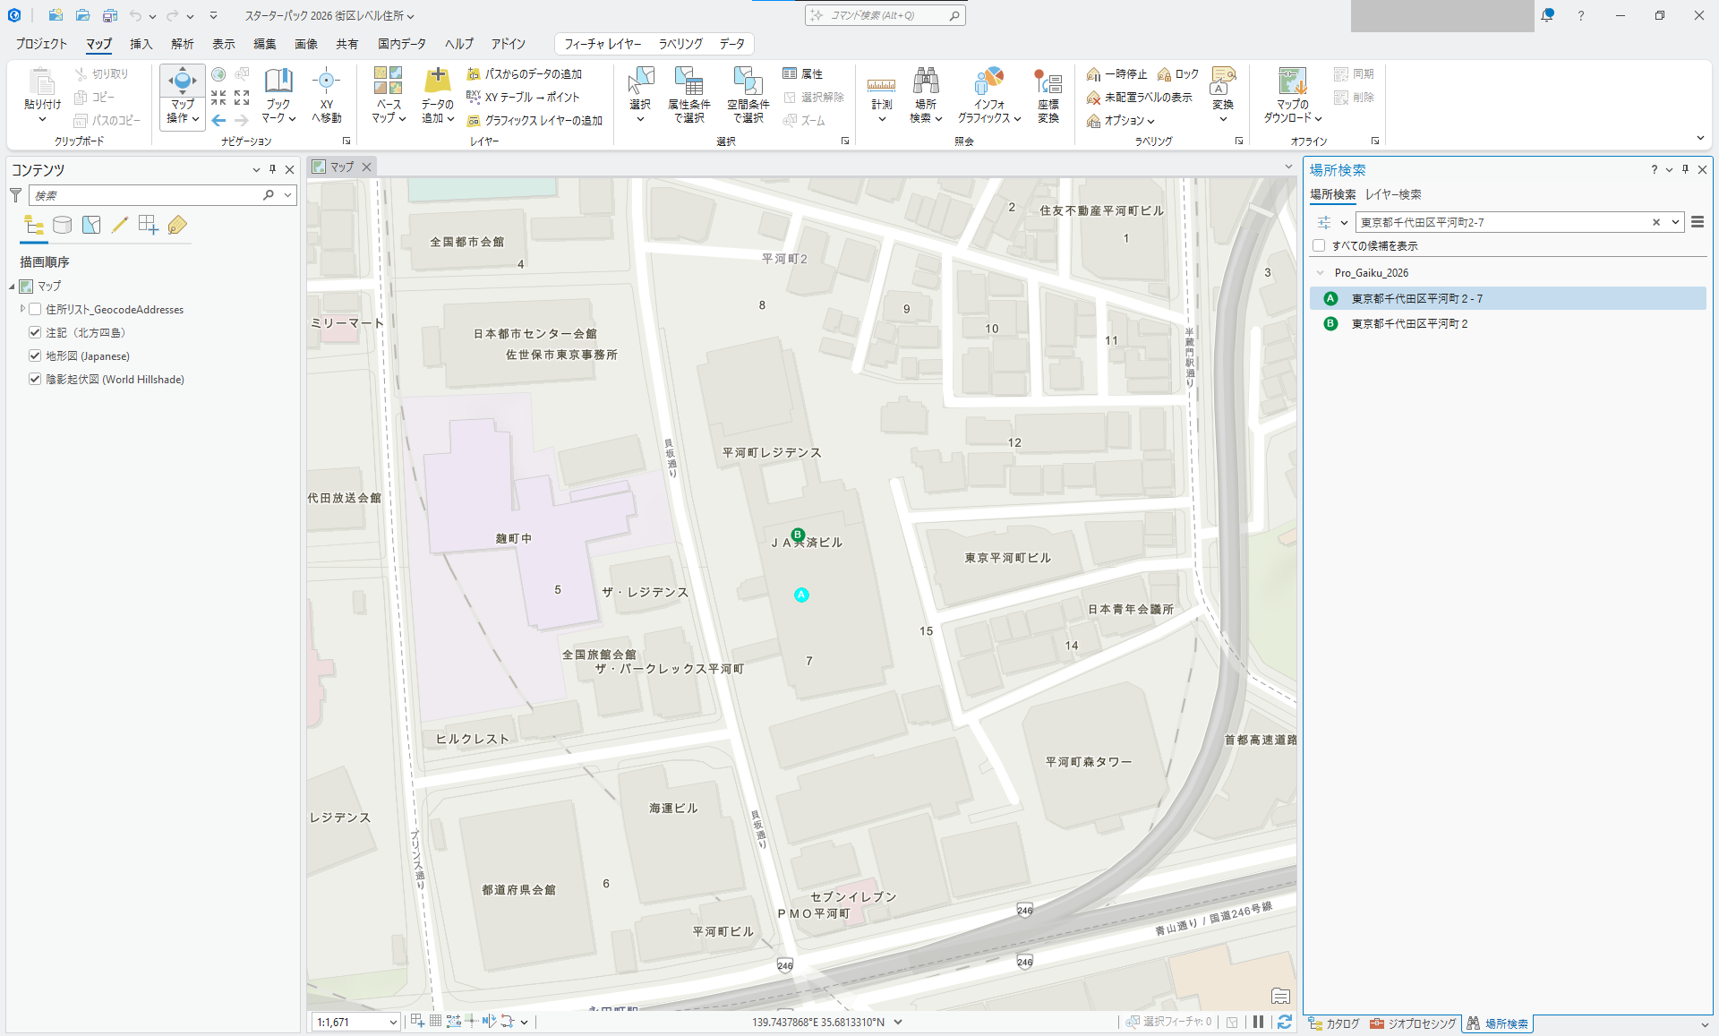Screen dimensions: 1719x1036
Task: Select result 東京都千代田区平河町2 (B)
Action: (1409, 323)
